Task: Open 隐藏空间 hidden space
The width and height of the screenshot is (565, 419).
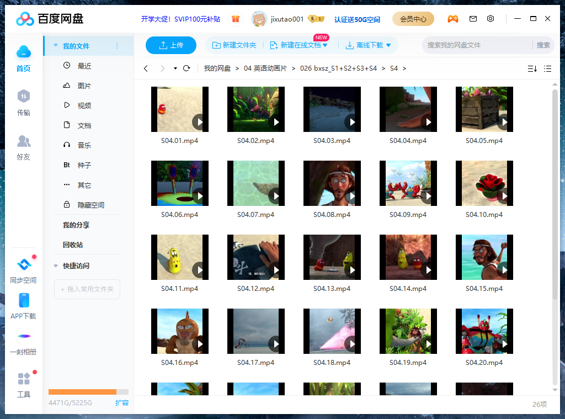Action: (x=88, y=205)
